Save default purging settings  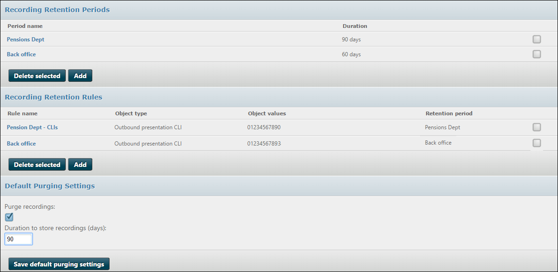(x=59, y=264)
